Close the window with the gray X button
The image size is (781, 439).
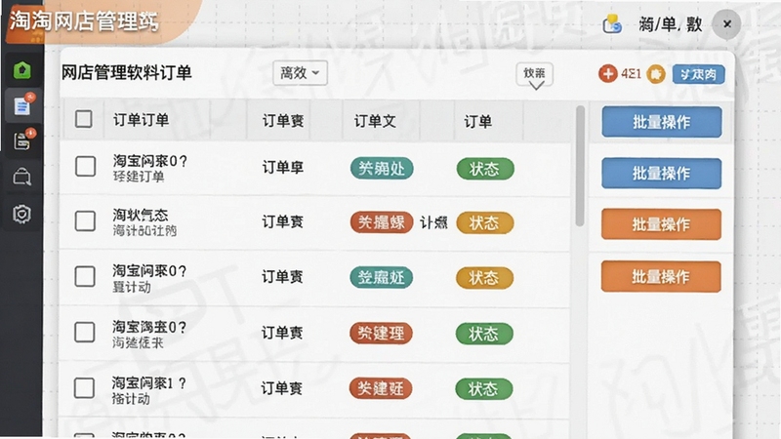pos(726,23)
